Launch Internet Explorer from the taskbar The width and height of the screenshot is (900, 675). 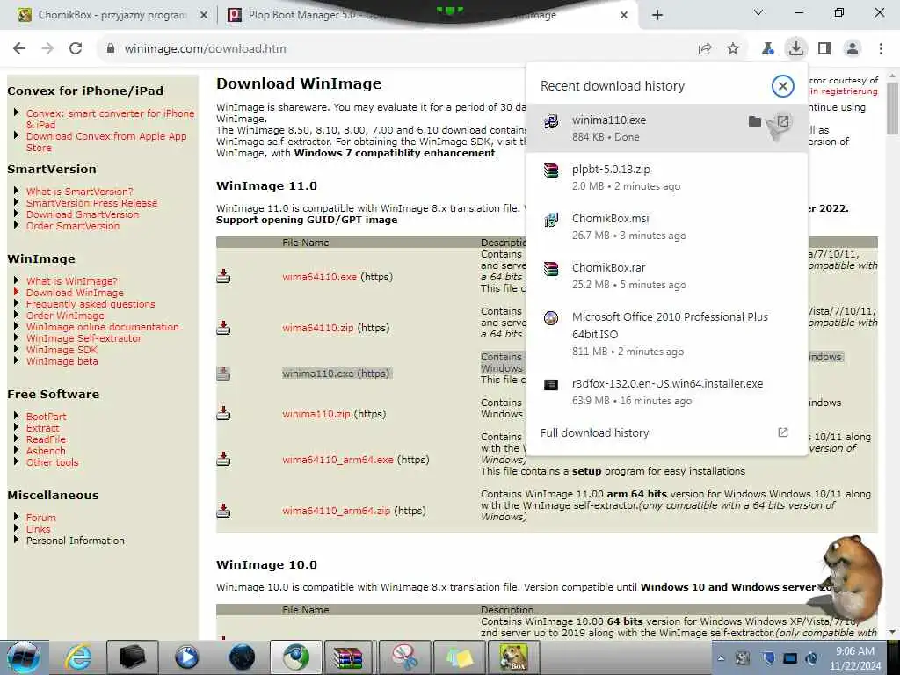pyautogui.click(x=78, y=657)
